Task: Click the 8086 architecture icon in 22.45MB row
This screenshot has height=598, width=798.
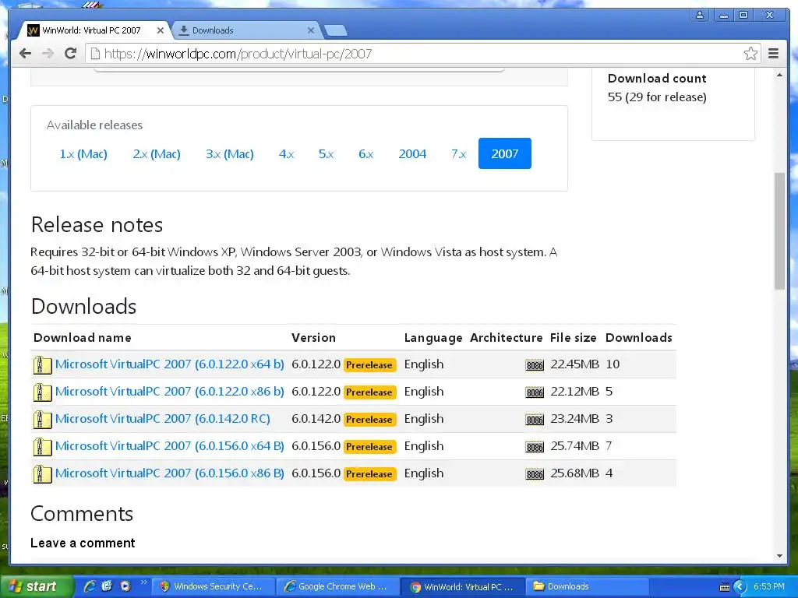Action: (535, 365)
